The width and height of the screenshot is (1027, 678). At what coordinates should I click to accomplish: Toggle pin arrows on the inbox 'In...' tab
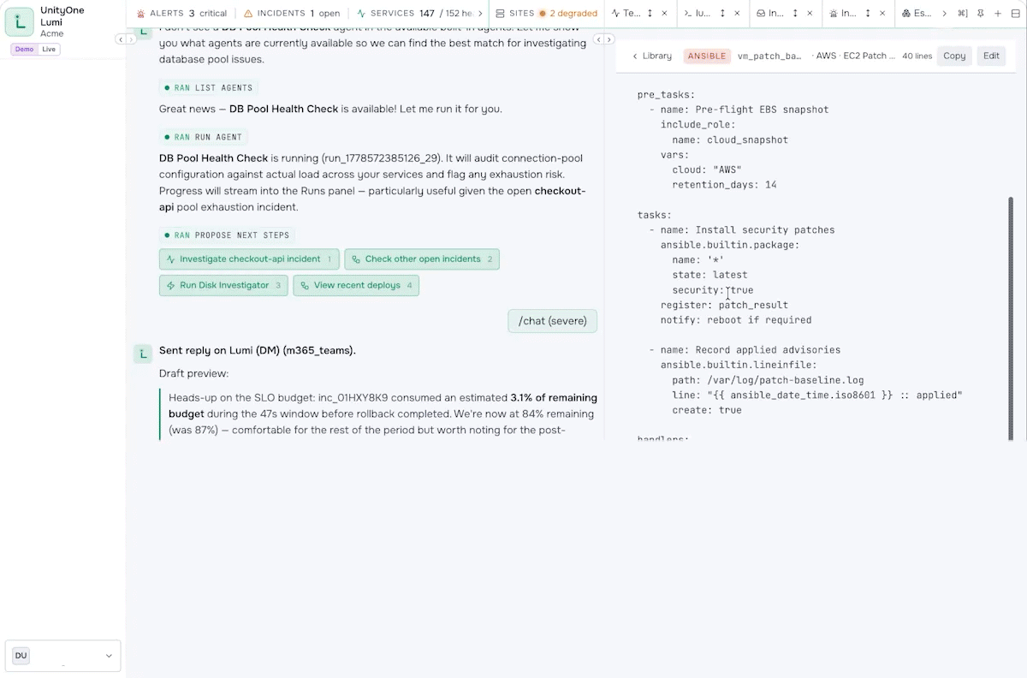pyautogui.click(x=796, y=14)
